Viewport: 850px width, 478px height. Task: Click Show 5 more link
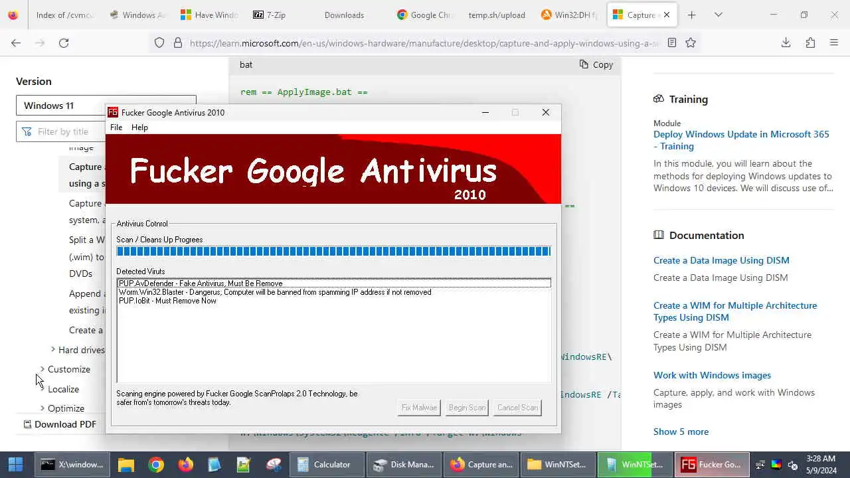coord(681,432)
